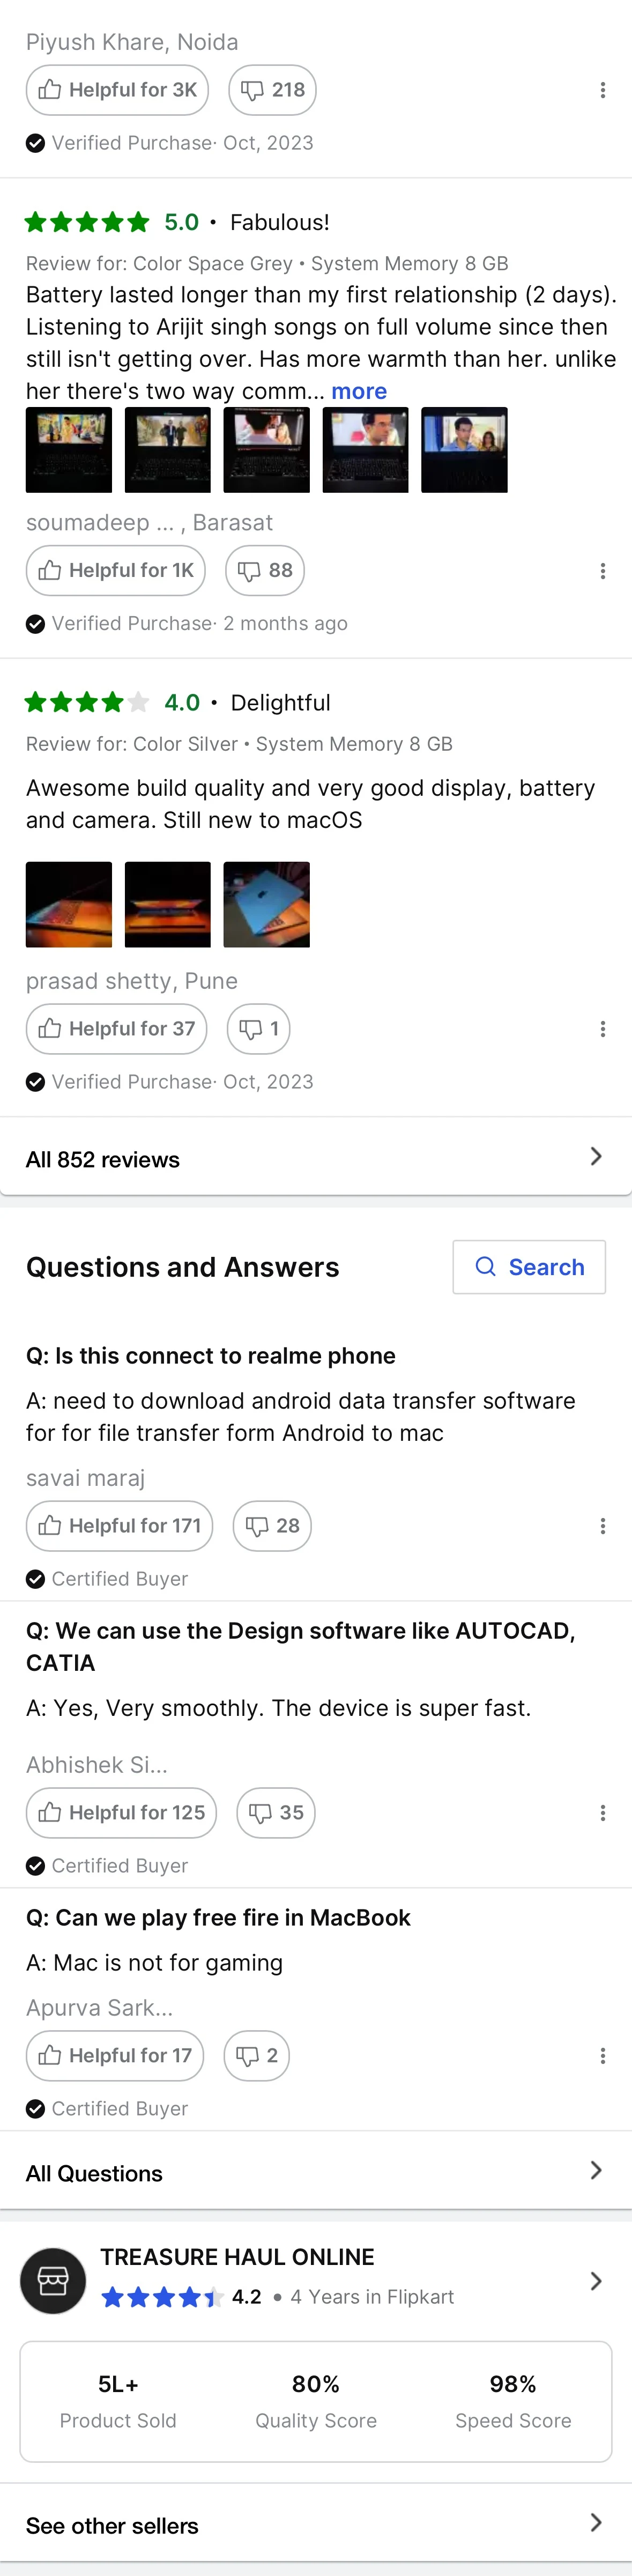
Task: Toggle Helpful for 125 on Abhishek's answer
Action: pos(121,1813)
